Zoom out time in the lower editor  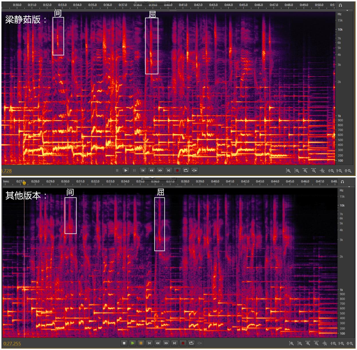click(x=316, y=343)
